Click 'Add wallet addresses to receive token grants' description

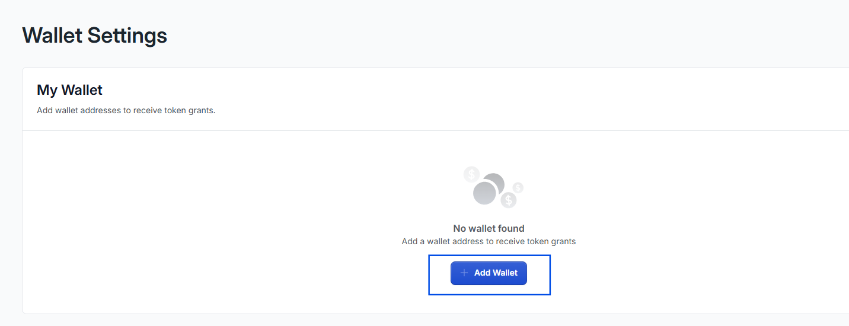point(126,110)
